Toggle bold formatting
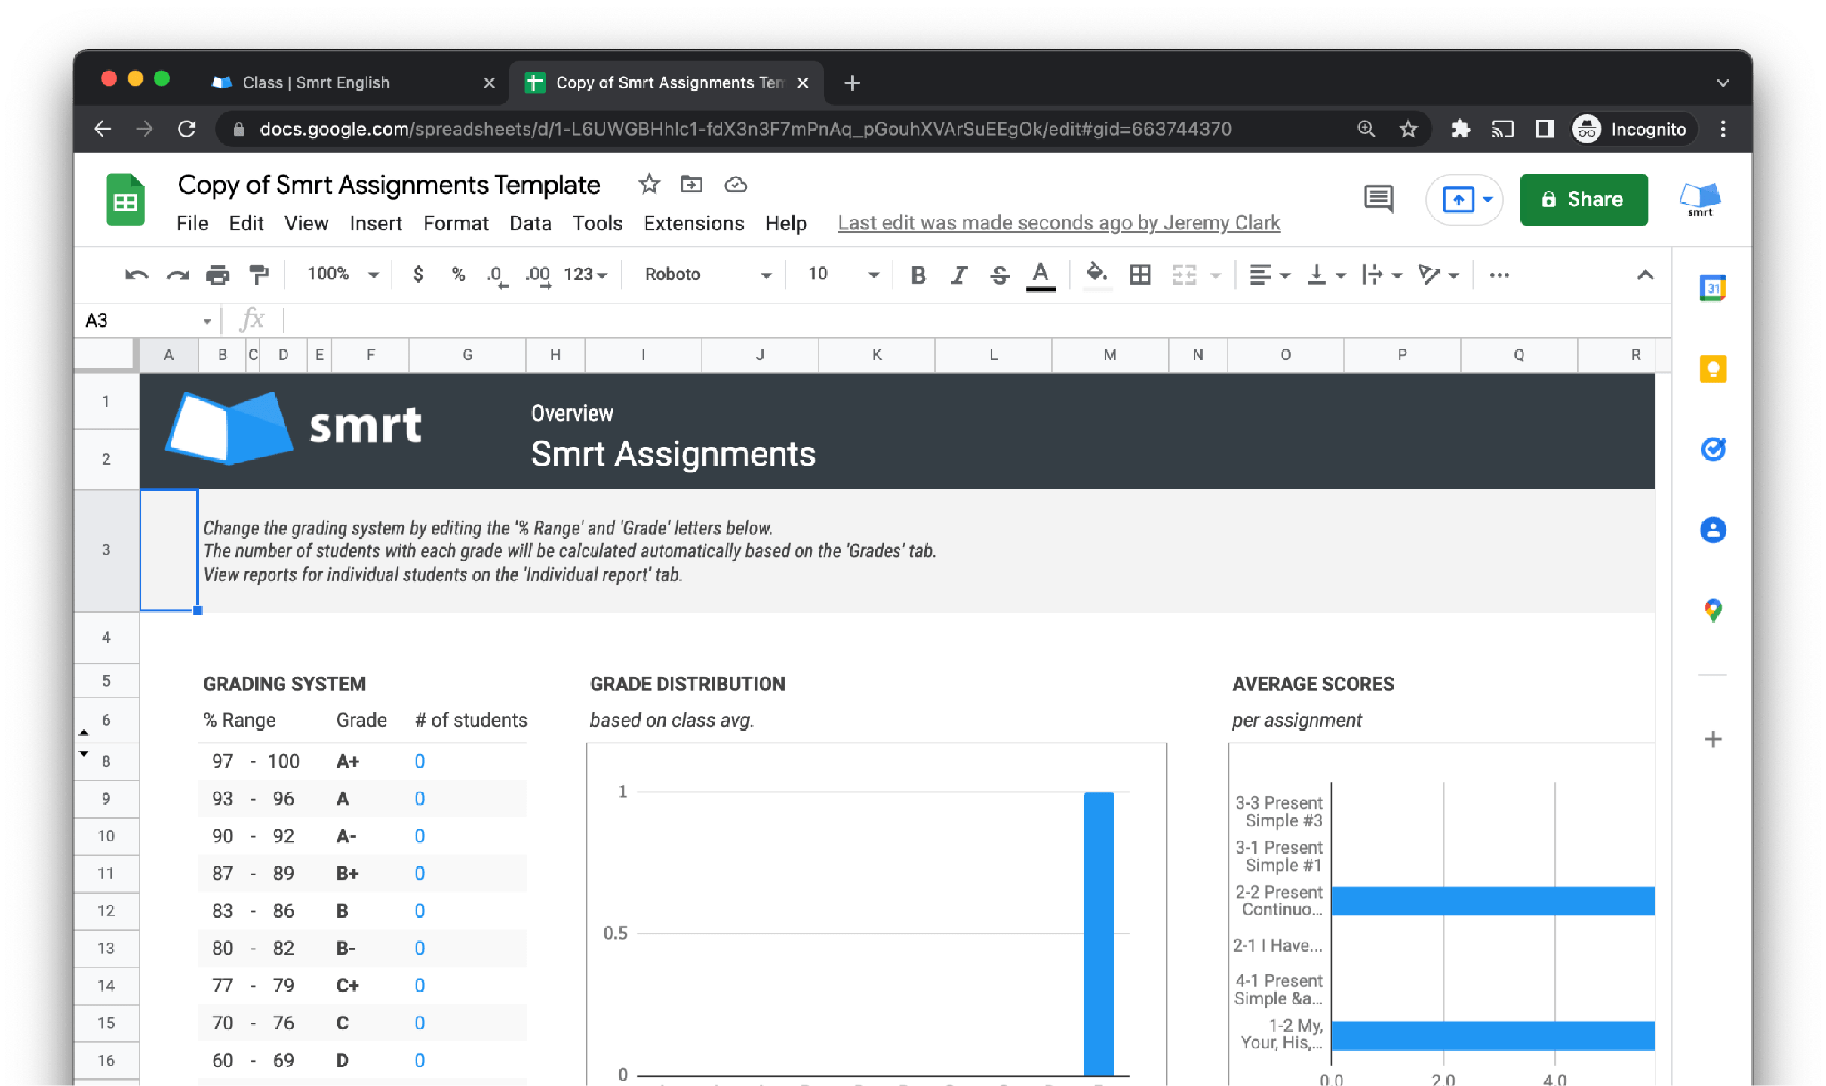This screenshot has width=1826, height=1086. 918,275
